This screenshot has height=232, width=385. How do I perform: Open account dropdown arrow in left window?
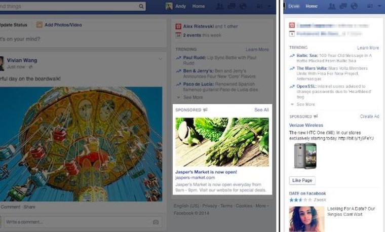(x=269, y=6)
